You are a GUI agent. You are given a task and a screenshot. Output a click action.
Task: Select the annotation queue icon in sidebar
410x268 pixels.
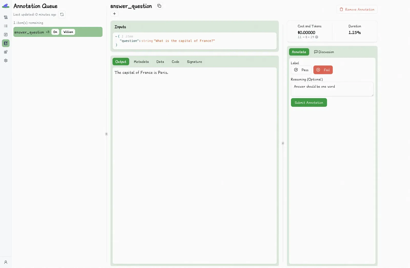[x=6, y=43]
